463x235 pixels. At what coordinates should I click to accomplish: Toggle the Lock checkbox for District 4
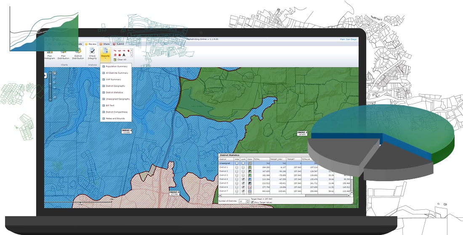pos(243,179)
